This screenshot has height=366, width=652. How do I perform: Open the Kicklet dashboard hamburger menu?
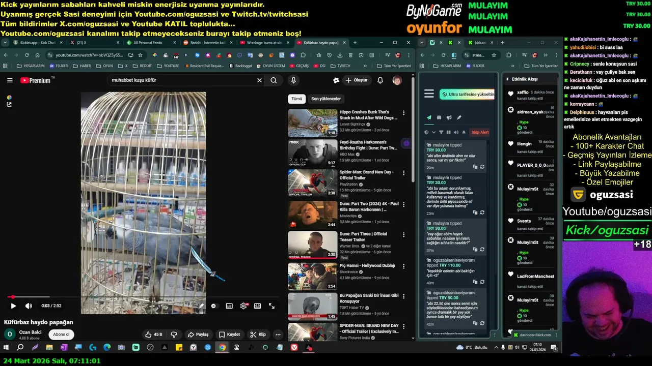click(x=429, y=94)
